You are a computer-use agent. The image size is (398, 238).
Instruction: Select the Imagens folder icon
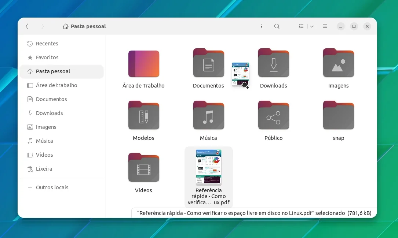[x=338, y=63]
